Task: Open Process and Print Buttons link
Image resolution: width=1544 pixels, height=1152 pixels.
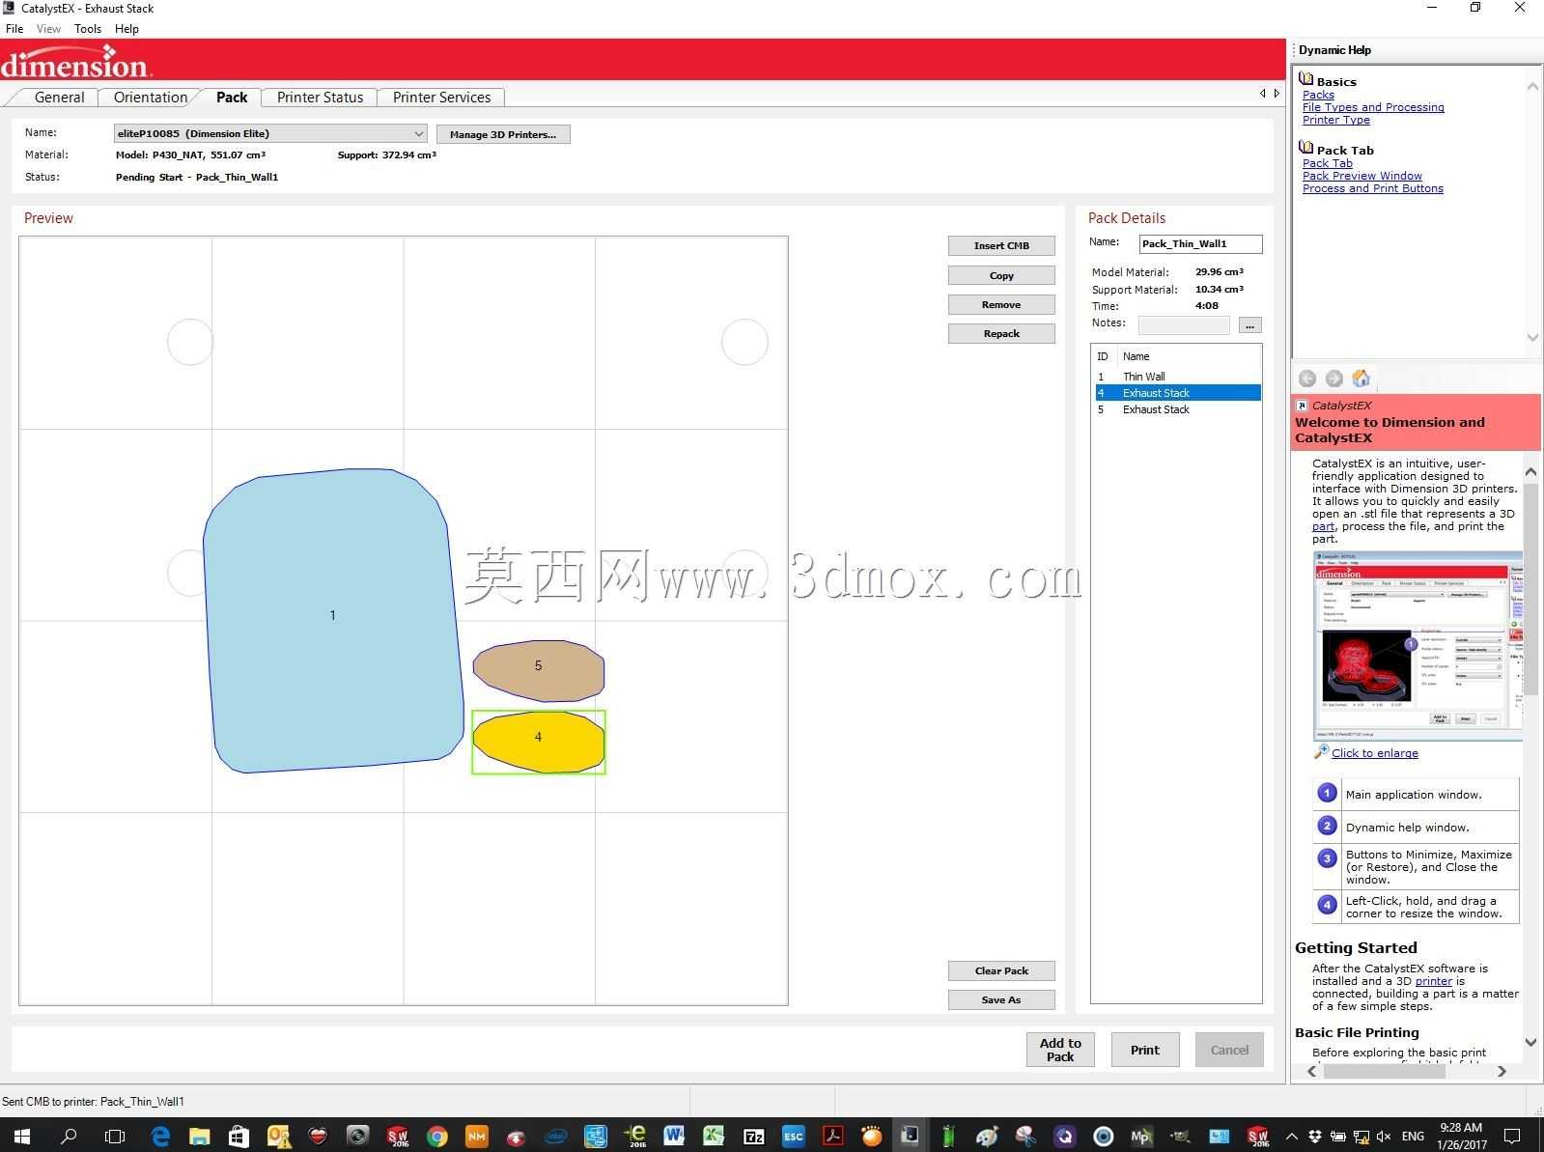Action: coord(1372,188)
